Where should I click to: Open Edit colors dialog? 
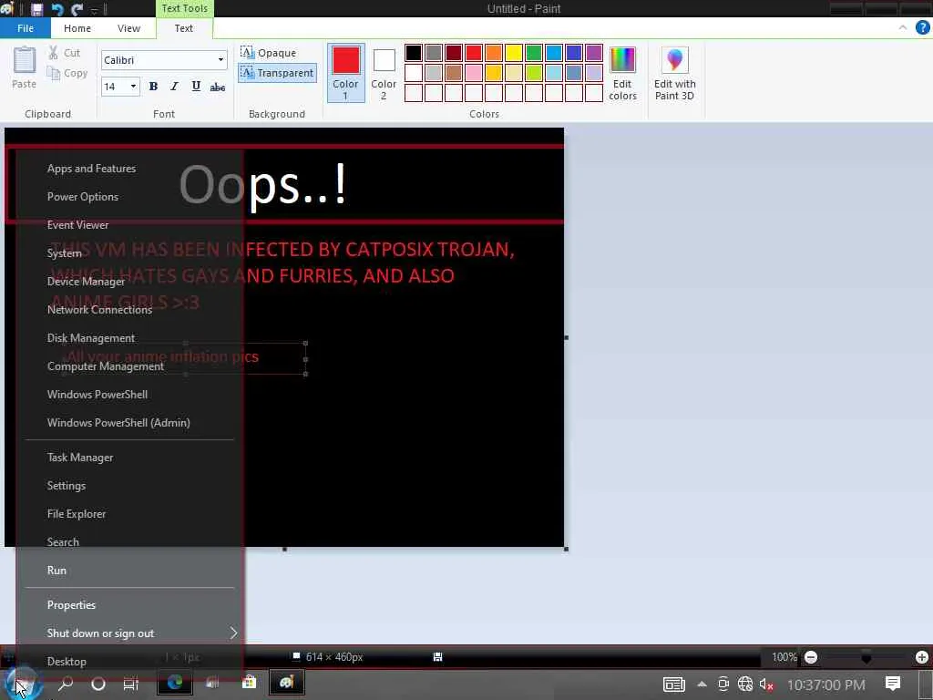622,73
